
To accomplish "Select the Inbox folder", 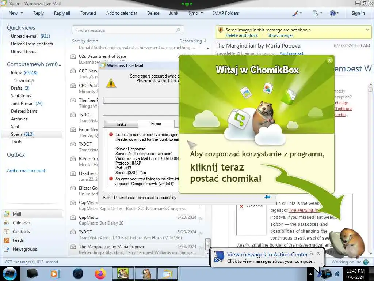I will point(24,73).
